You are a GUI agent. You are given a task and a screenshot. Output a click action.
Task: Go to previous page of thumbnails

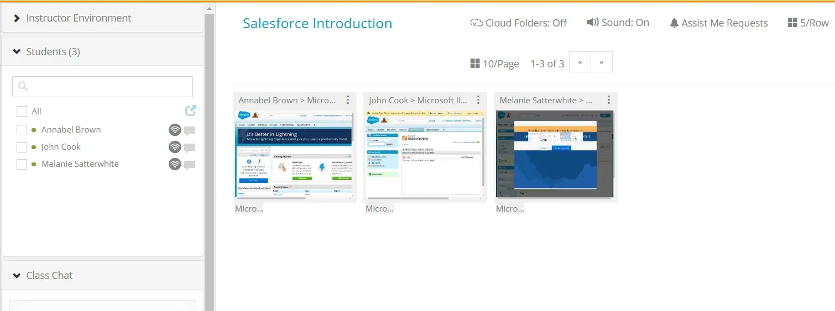coord(580,62)
